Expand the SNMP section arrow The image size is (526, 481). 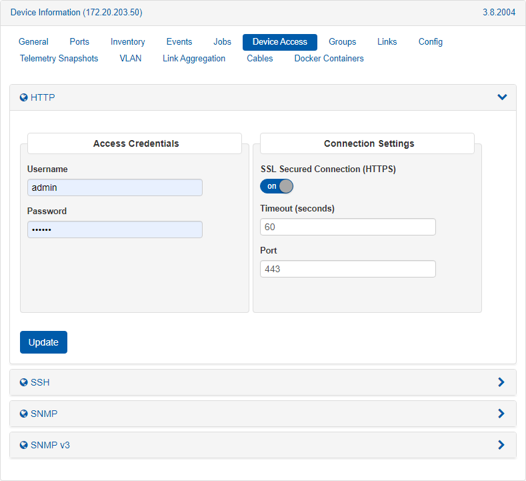[x=501, y=414]
